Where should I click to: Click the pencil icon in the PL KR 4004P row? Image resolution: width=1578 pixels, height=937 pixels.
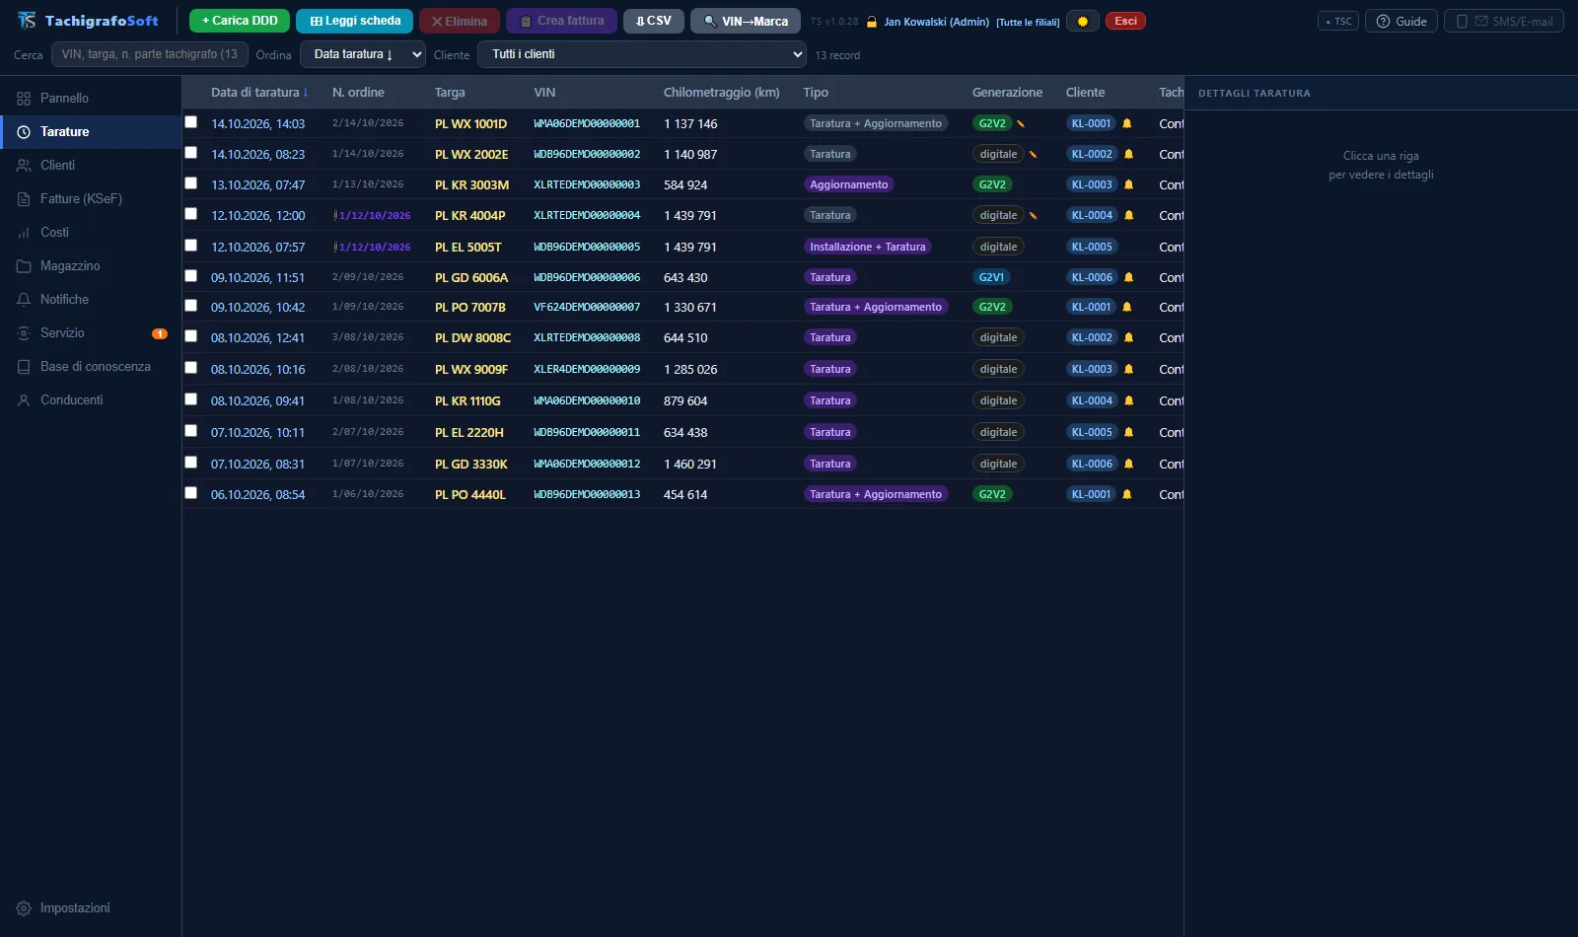pyautogui.click(x=1033, y=215)
